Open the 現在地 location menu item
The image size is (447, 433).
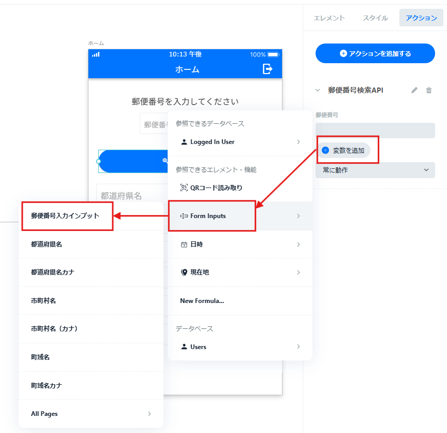click(x=240, y=272)
